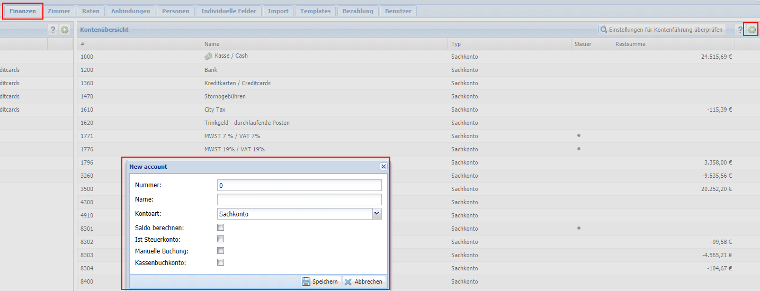Go to the Individuelle Felder tab
This screenshot has height=291, width=760.
click(x=229, y=11)
